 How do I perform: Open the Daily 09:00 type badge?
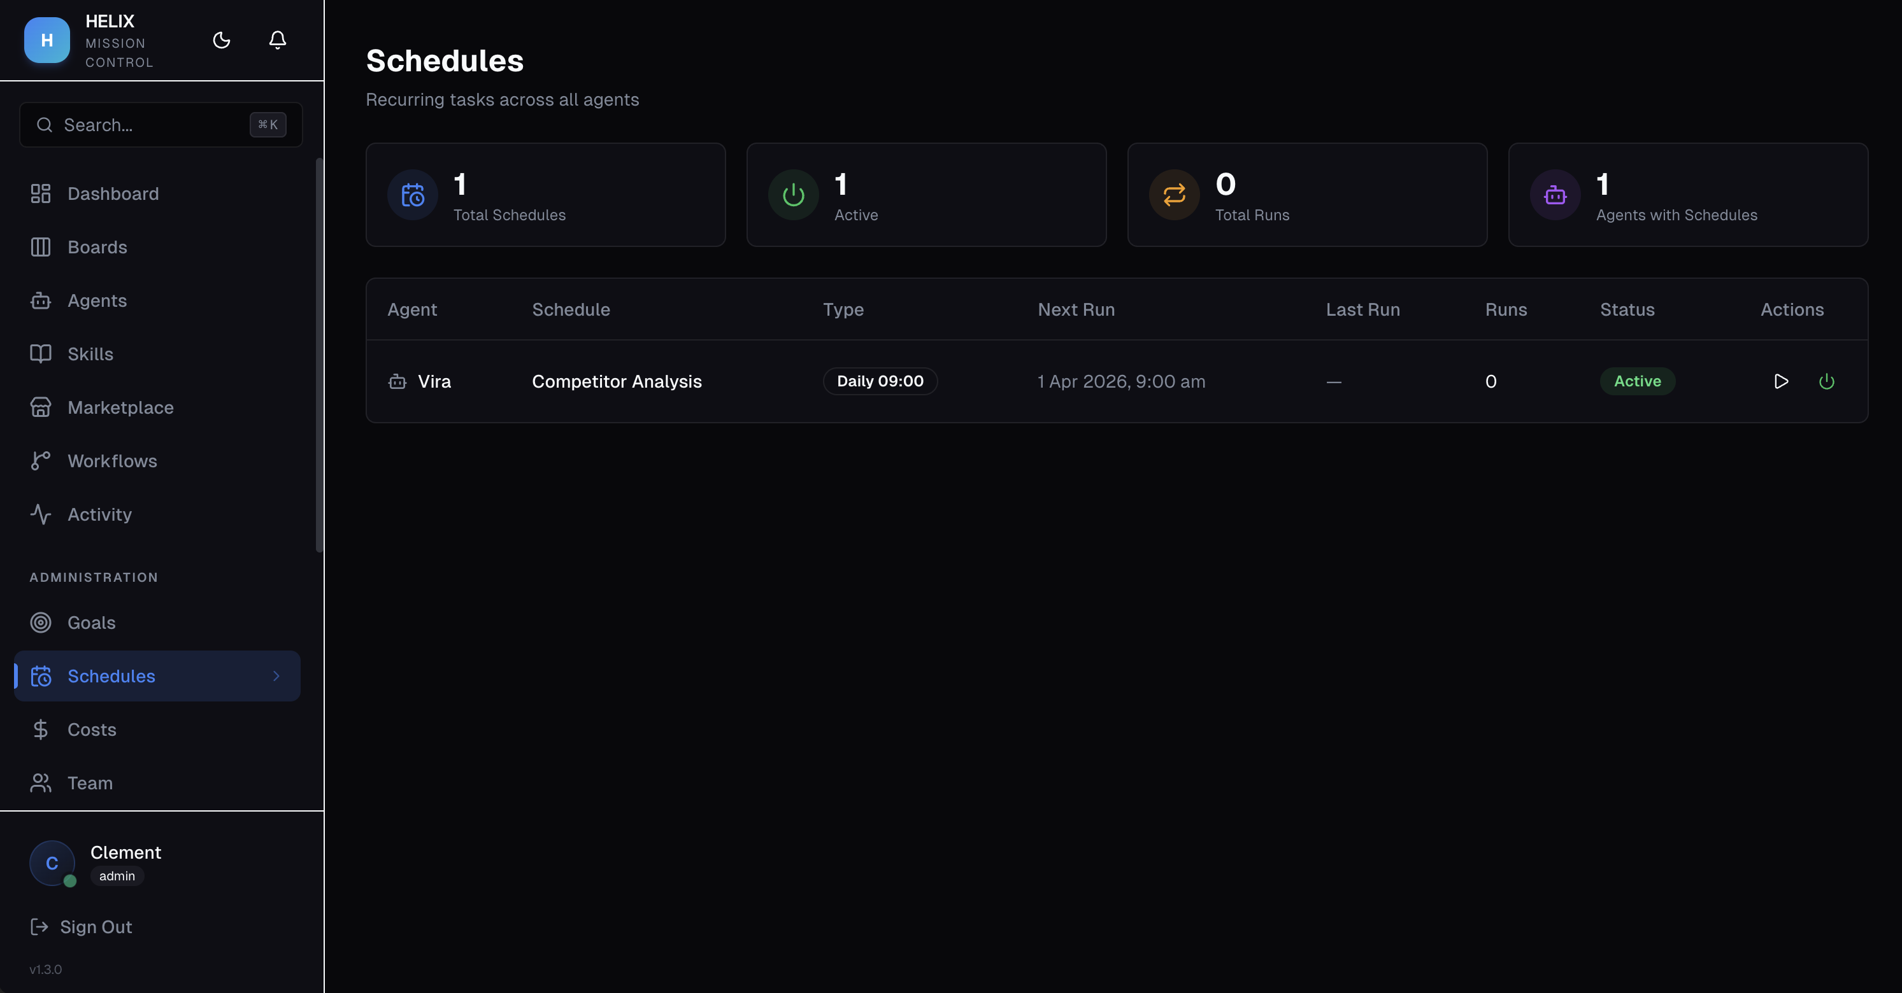tap(880, 381)
